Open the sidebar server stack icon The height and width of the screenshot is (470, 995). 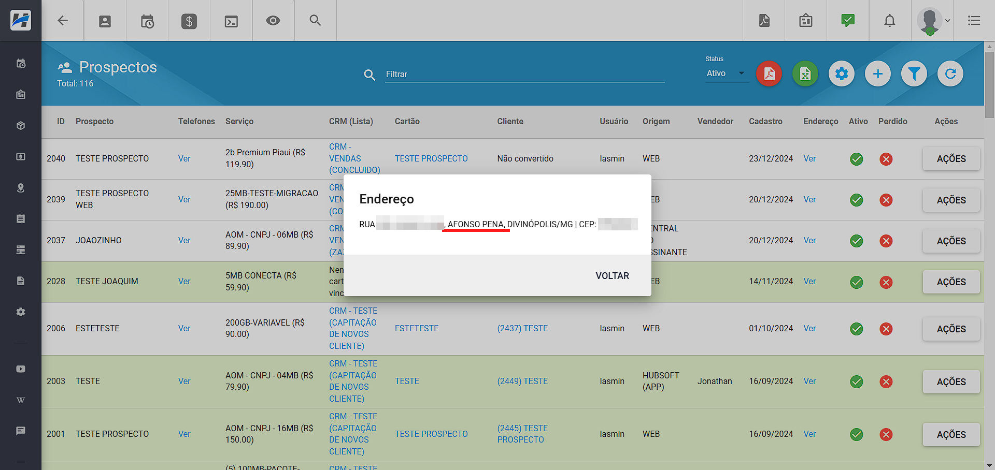(x=21, y=250)
